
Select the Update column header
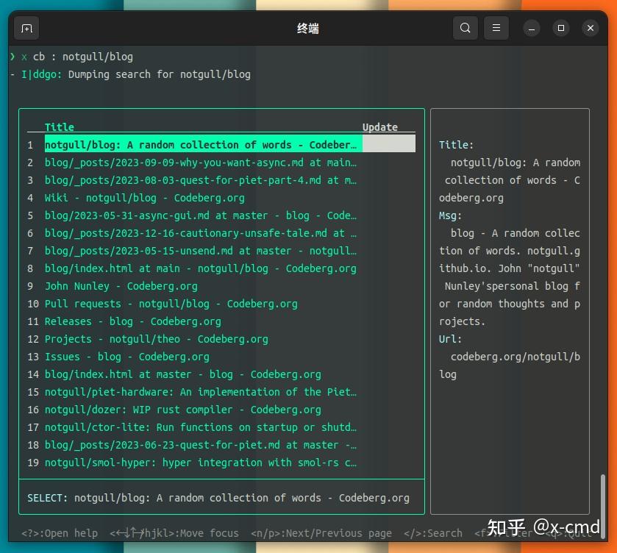[379, 126]
